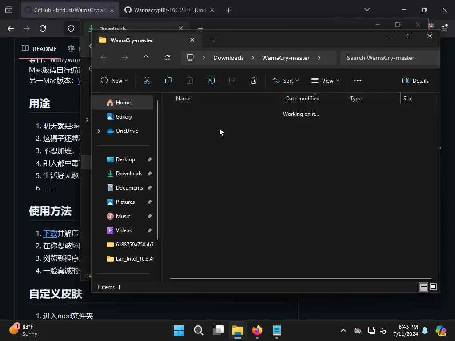Select Home in navigation pane
Viewport: 455px width, 341px height.
point(123,103)
